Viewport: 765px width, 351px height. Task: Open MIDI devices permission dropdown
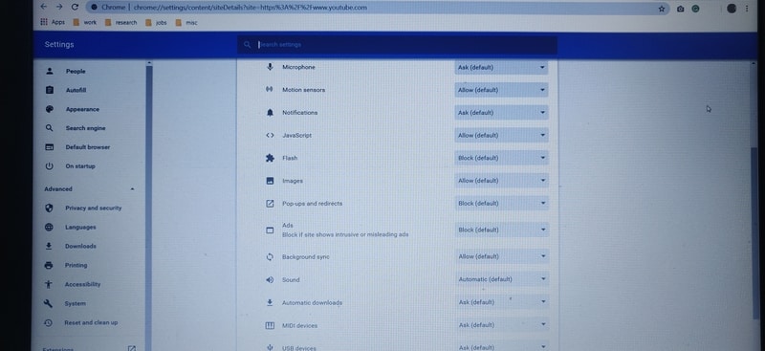click(501, 324)
